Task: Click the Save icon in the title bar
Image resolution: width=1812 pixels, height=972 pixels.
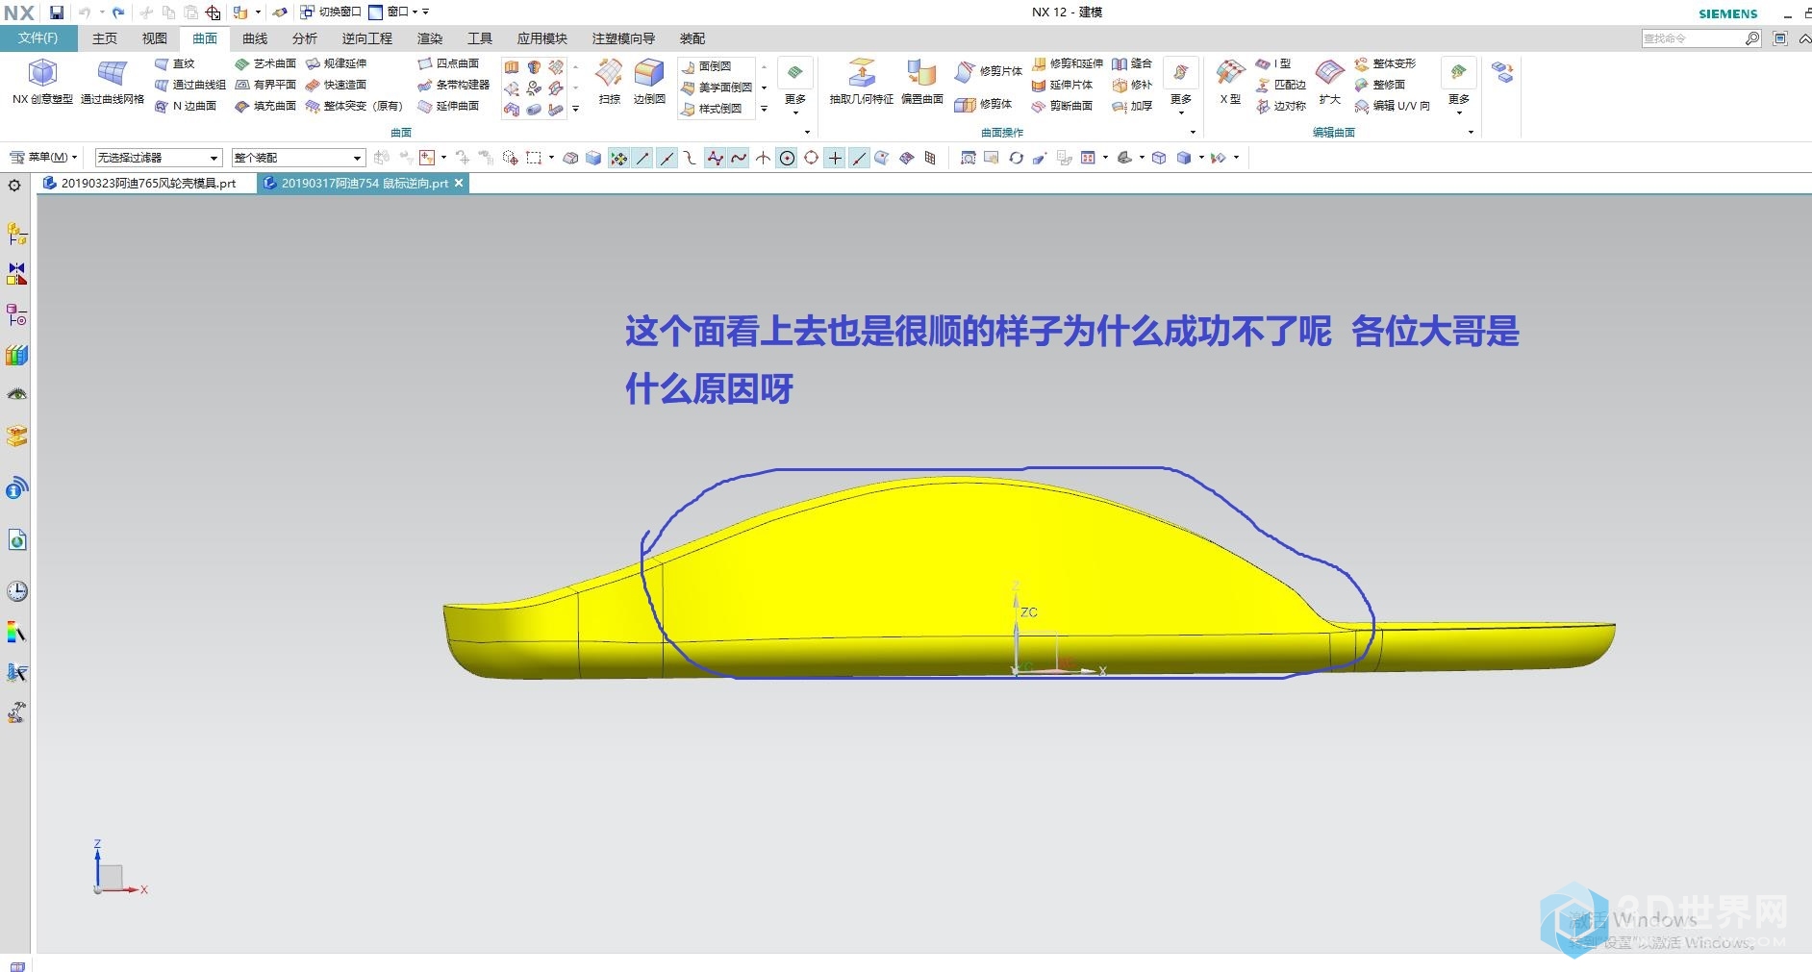Action: [57, 12]
